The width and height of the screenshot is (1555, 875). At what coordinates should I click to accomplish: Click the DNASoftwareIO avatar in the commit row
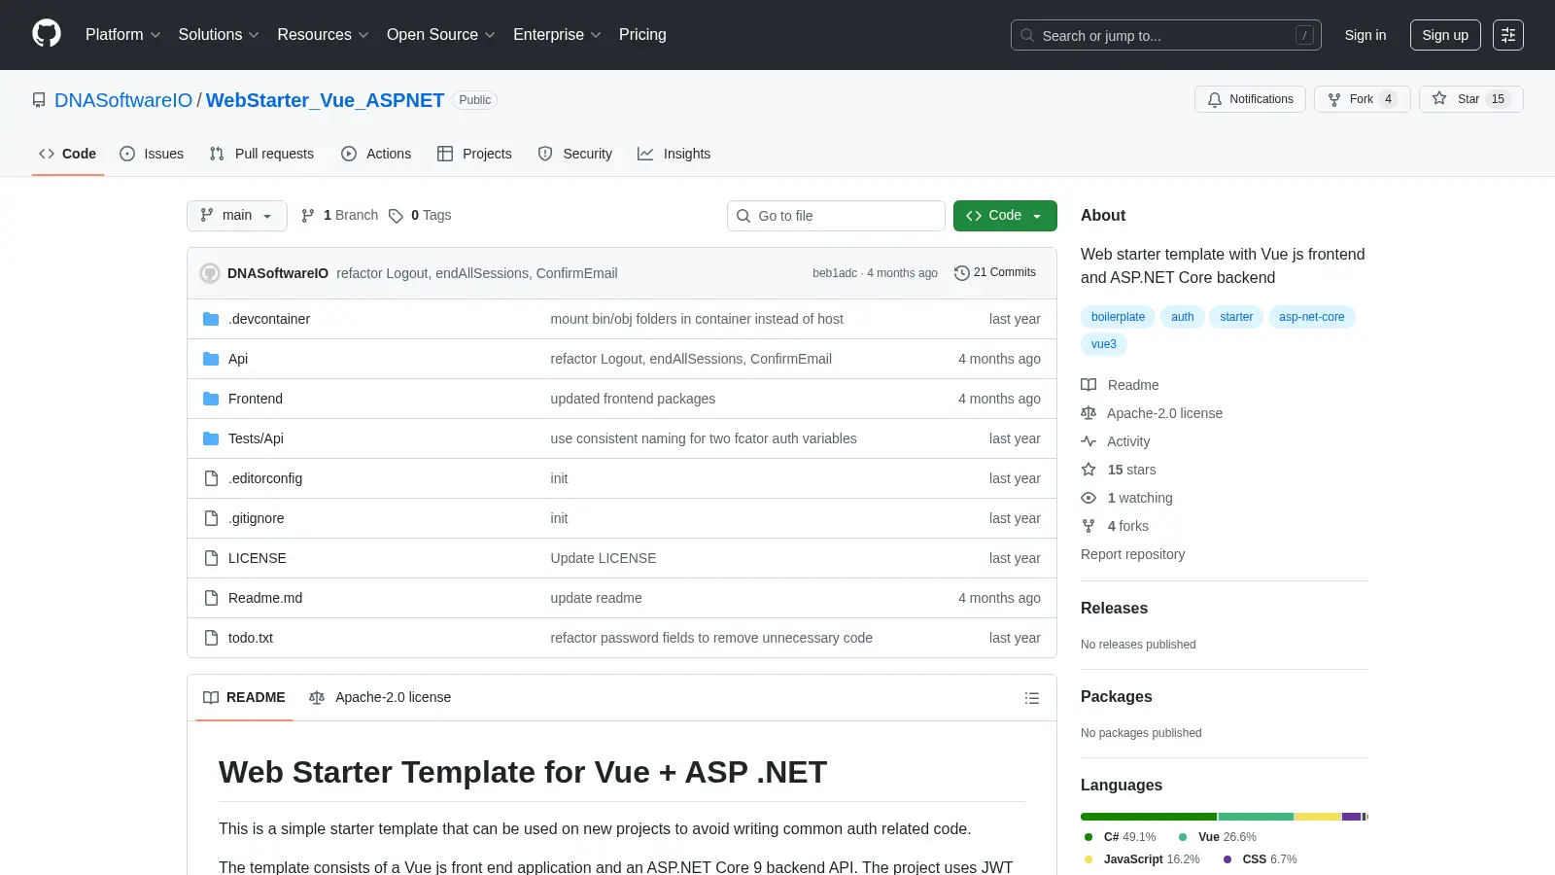pyautogui.click(x=210, y=273)
